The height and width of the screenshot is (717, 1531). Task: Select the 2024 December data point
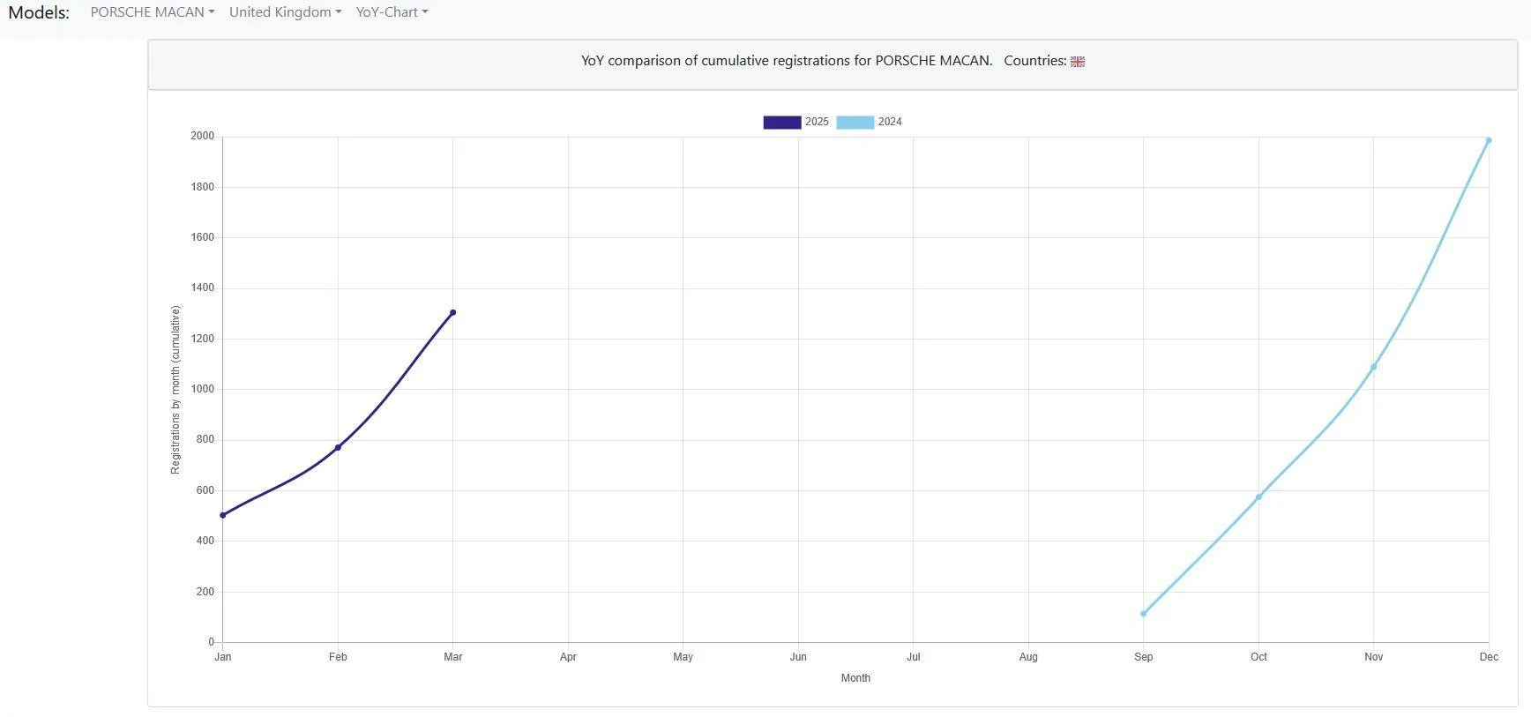point(1489,140)
